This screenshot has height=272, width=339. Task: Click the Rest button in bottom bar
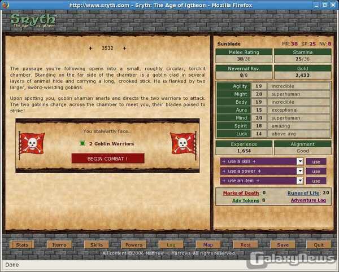pos(245,245)
